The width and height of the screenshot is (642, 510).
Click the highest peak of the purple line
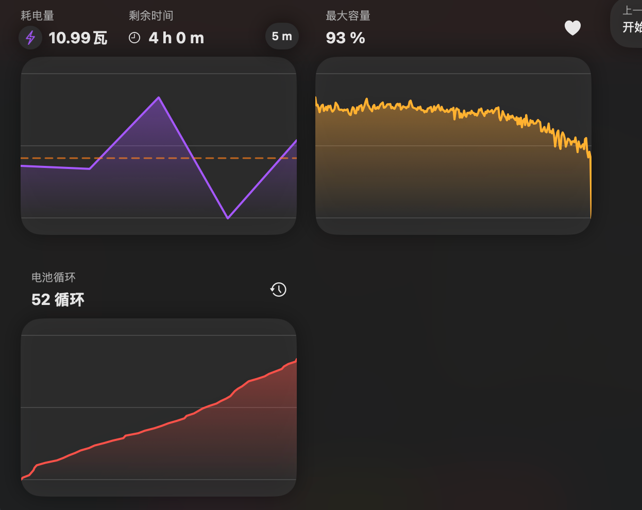159,97
